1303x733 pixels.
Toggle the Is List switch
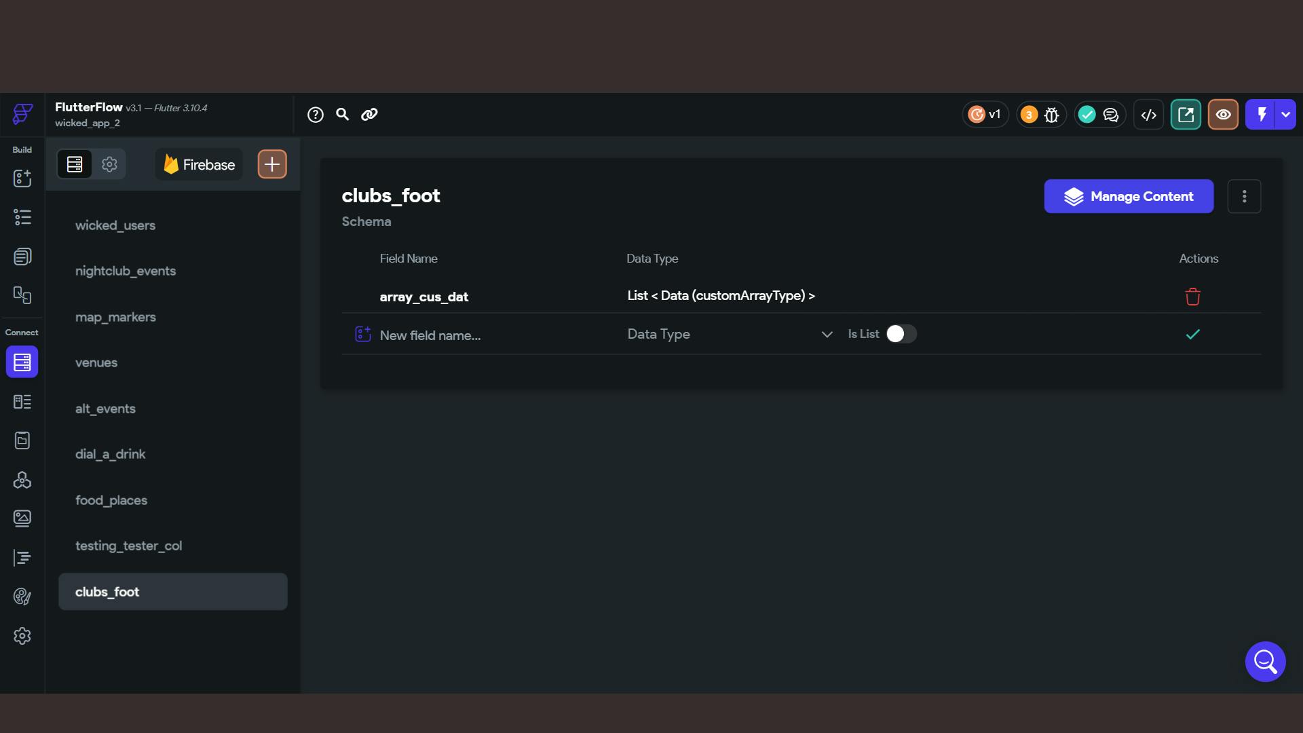[901, 334]
